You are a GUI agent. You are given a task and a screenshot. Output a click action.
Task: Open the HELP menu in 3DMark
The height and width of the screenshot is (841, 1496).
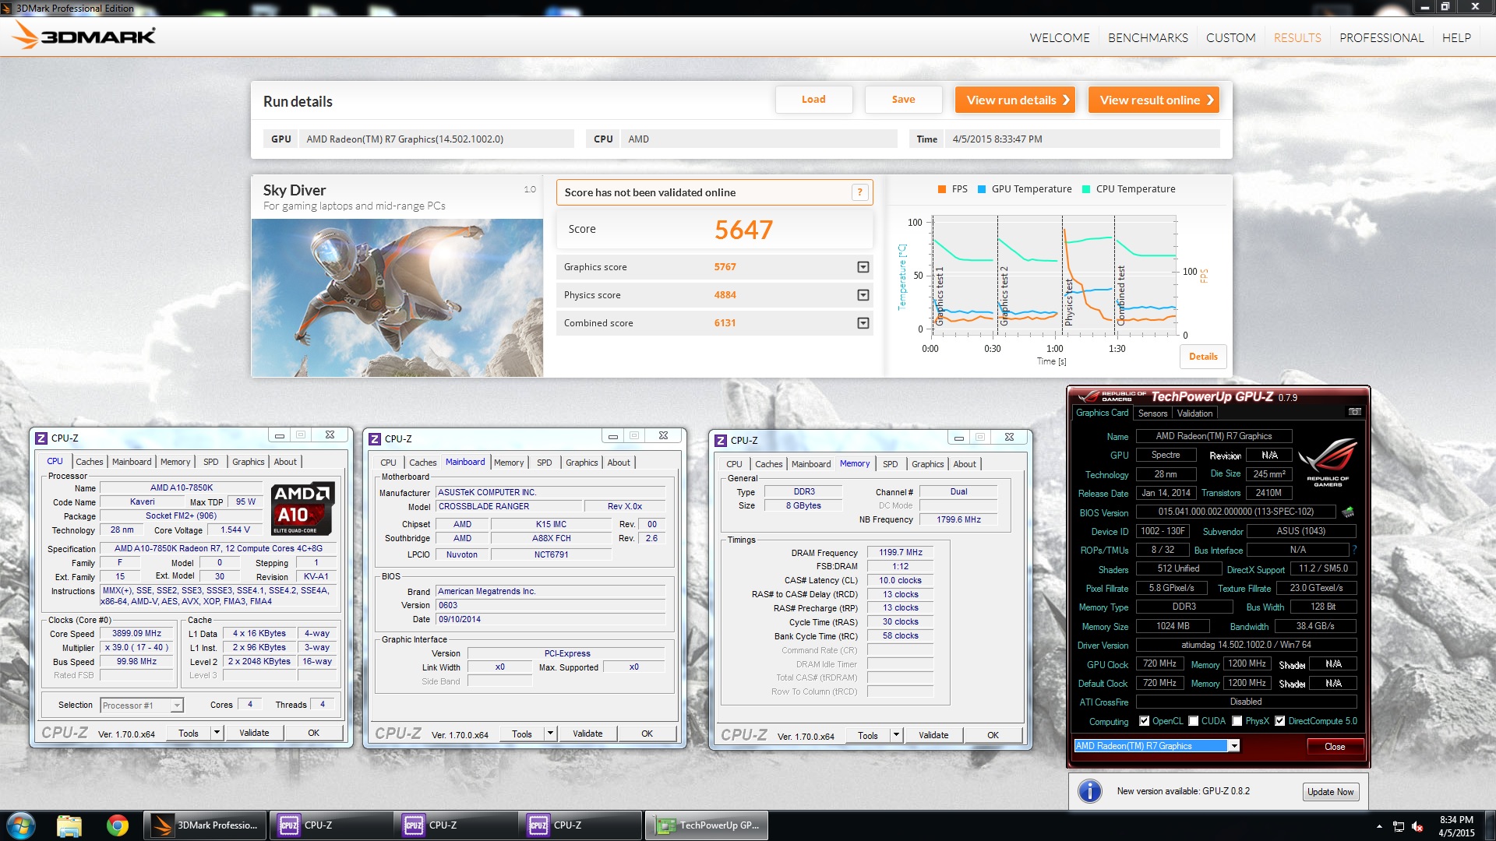point(1456,37)
